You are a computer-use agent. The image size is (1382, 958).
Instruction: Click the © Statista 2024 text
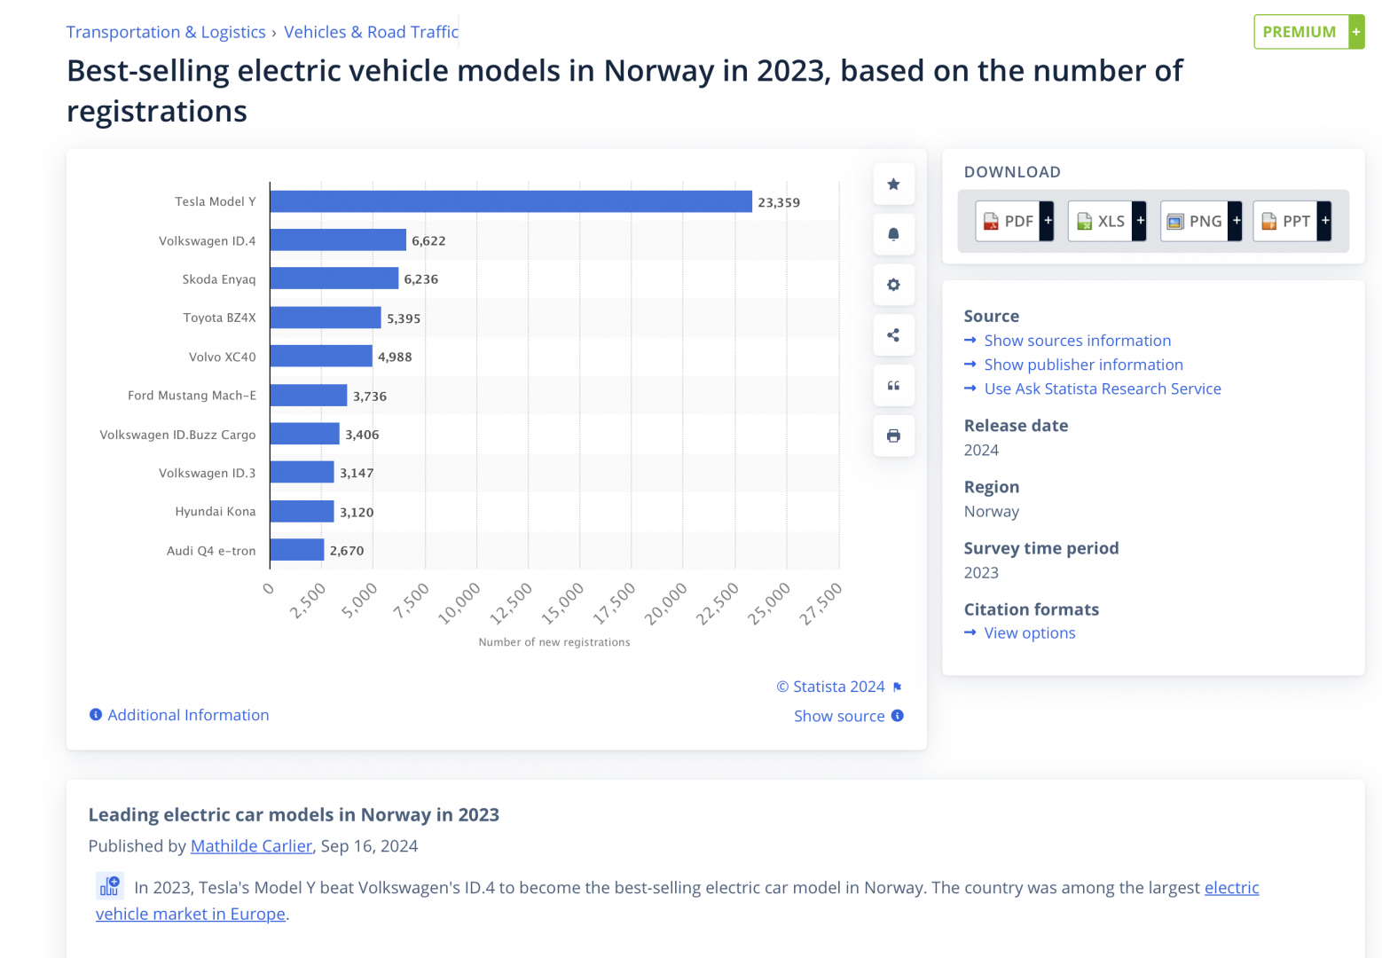[x=830, y=687]
